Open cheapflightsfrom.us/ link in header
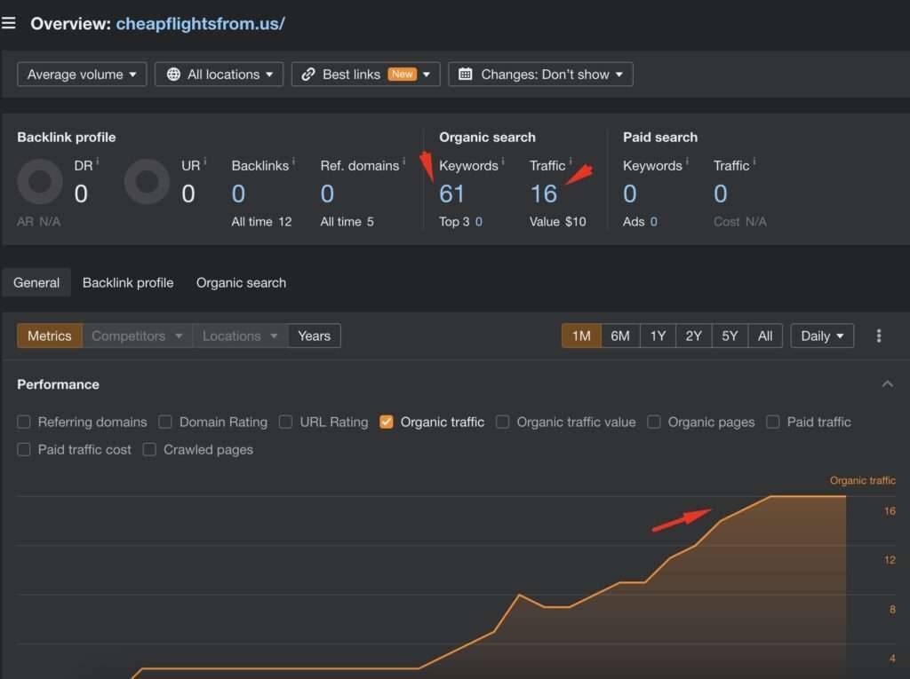Viewport: 910px width, 679px height. pyautogui.click(x=200, y=24)
